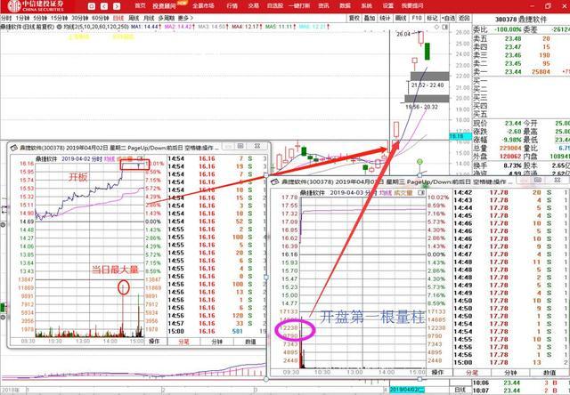Click the 画线 drawing button
The image size is (570, 395).
pyautogui.click(x=401, y=18)
